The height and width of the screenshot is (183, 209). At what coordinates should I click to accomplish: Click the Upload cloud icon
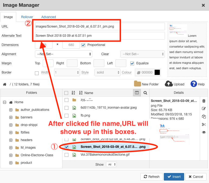169,84
